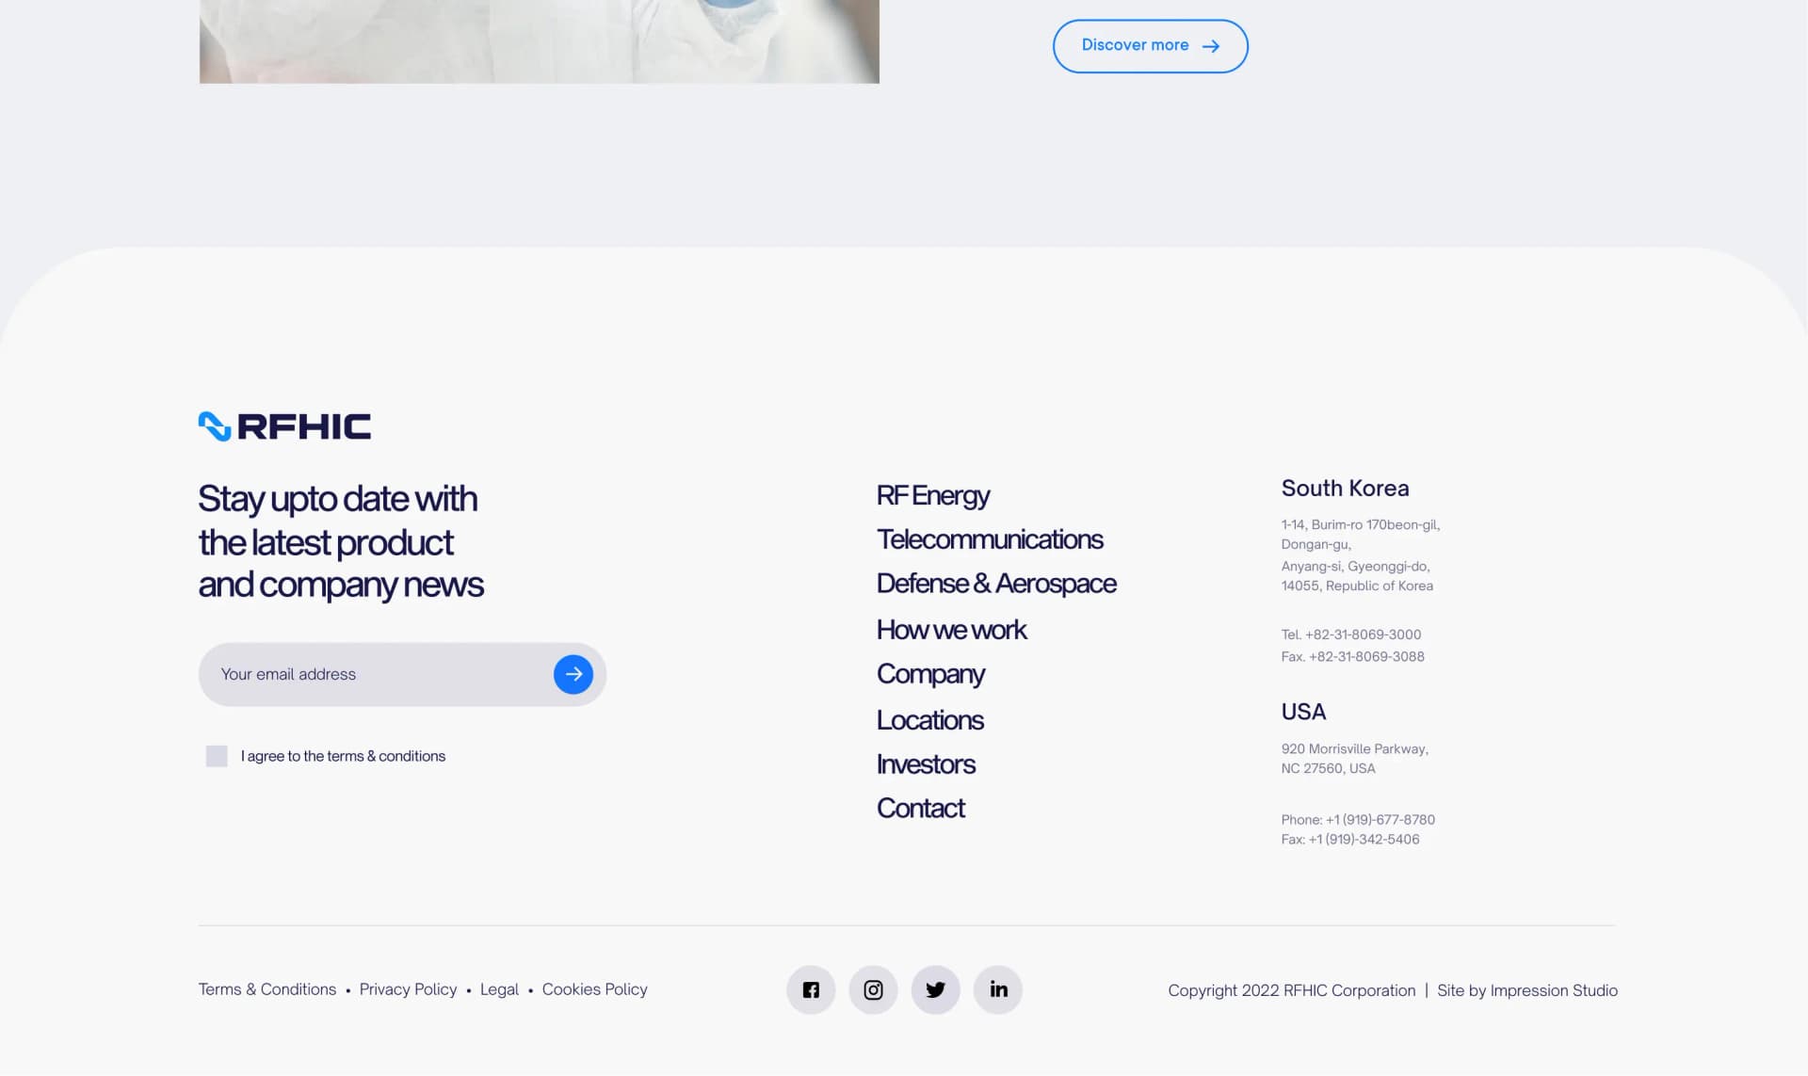Agree to the terms & conditions checkbox
Viewport: 1808px width, 1076px height.
[217, 756]
